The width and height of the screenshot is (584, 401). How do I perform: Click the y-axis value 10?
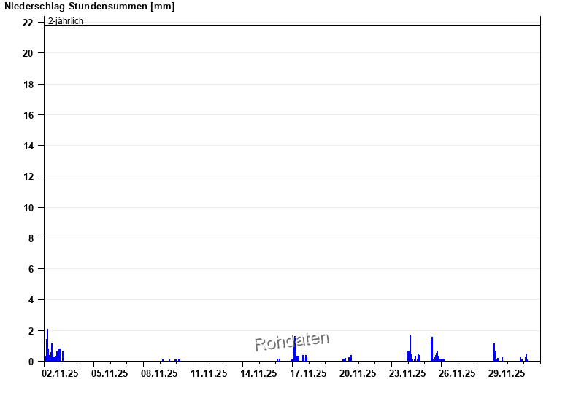pos(28,207)
